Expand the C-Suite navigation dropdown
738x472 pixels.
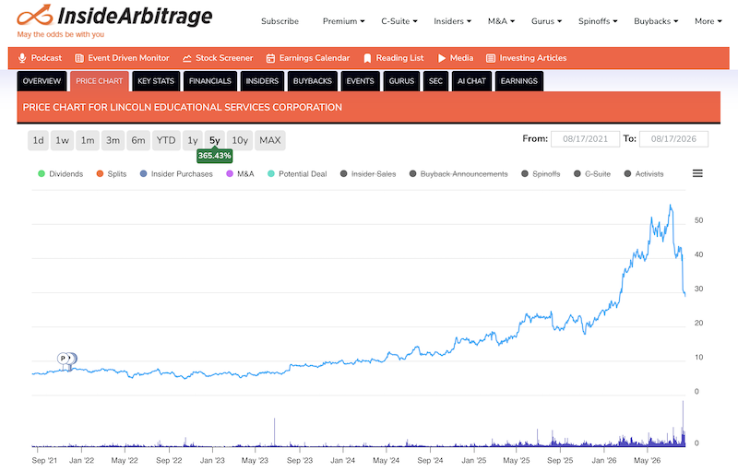(399, 21)
